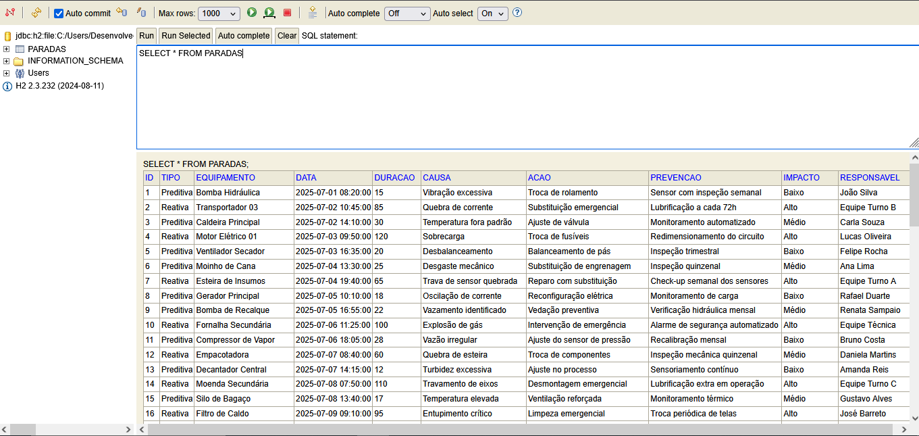Expand the INFORMATION_SCHEMA node
919x436 pixels.
(x=7, y=62)
